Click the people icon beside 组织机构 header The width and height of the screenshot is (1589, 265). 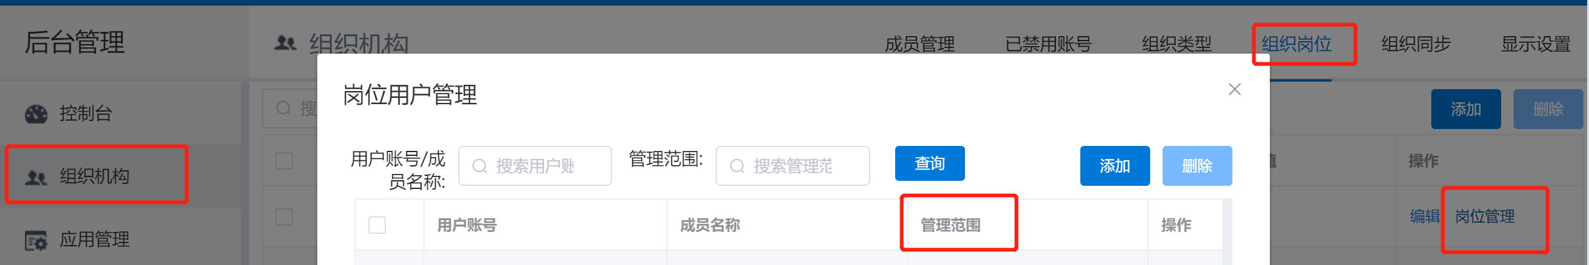pyautogui.click(x=286, y=43)
